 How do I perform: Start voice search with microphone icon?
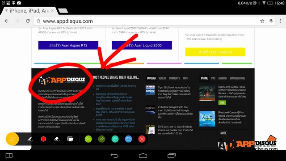click(x=271, y=21)
